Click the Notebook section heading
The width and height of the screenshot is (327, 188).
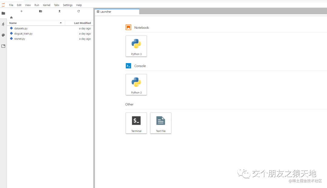pyautogui.click(x=141, y=28)
